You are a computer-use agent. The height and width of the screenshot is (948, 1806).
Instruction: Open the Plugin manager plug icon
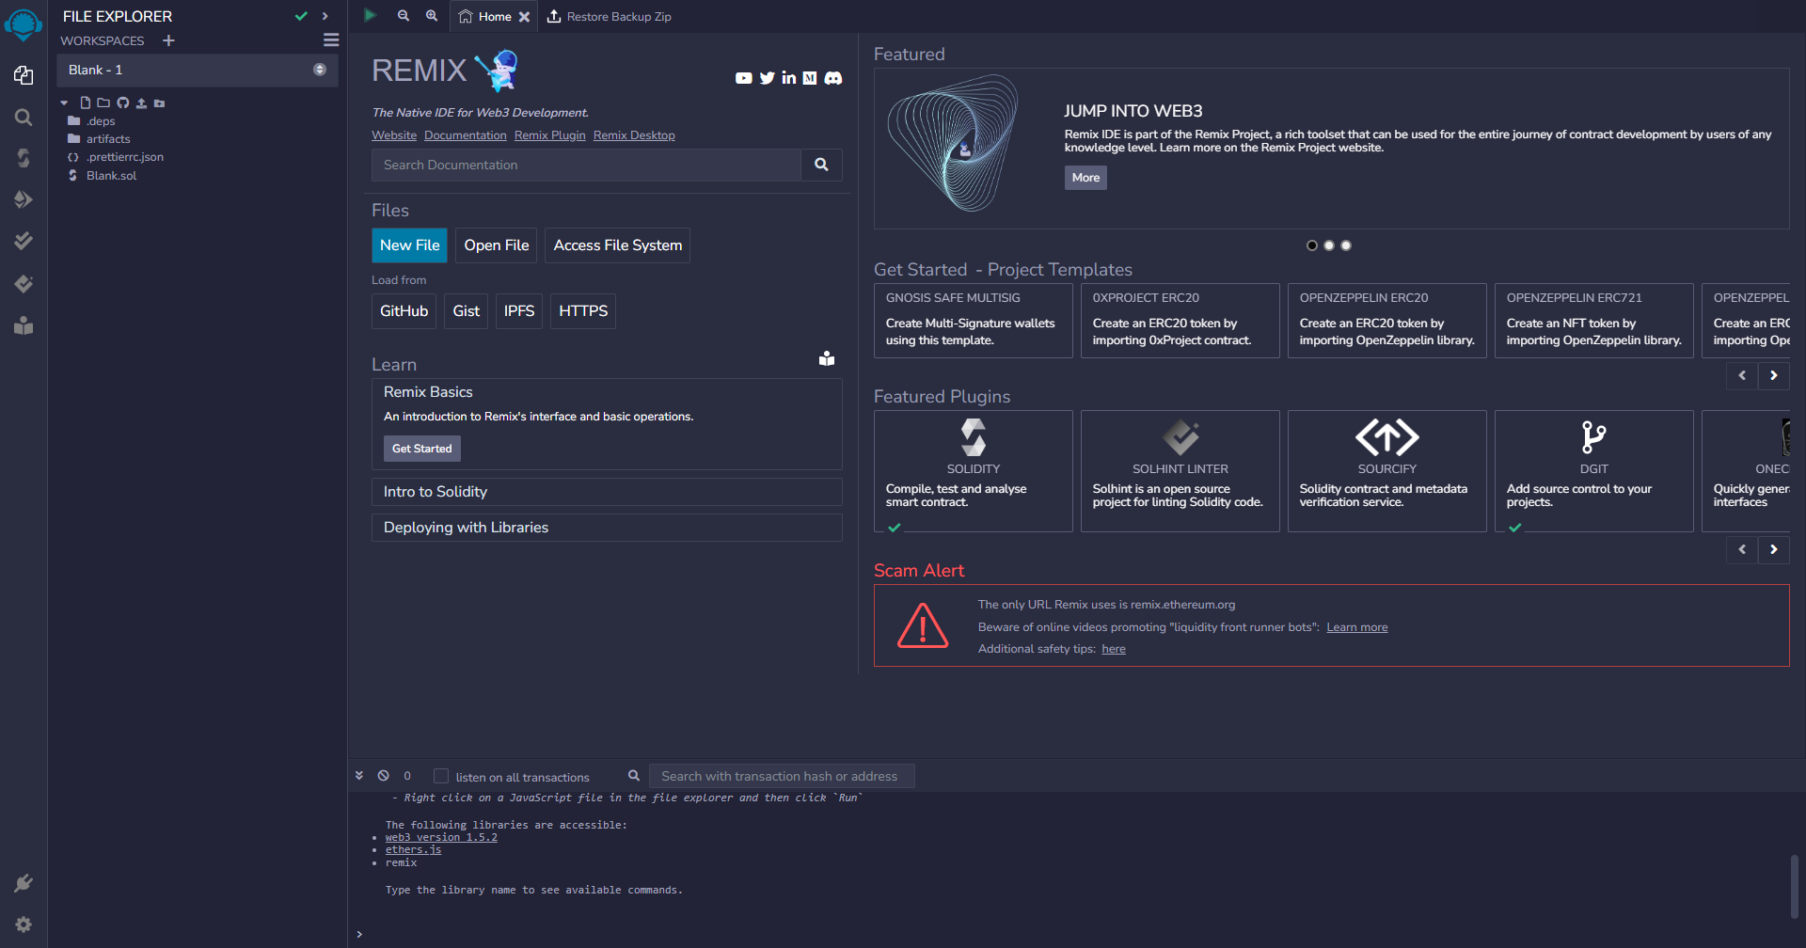click(x=24, y=883)
